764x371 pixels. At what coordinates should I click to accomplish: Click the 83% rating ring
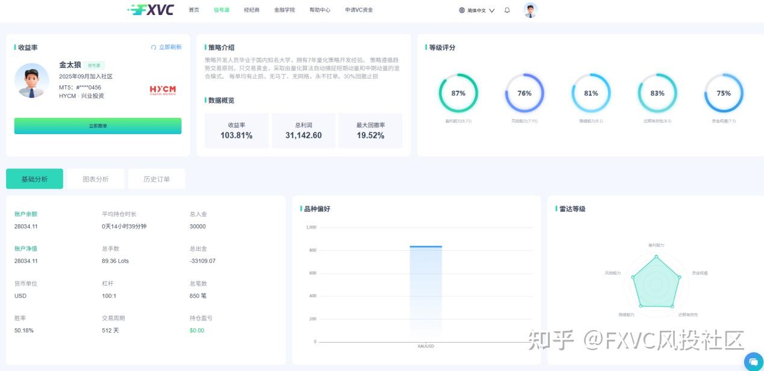coord(657,93)
